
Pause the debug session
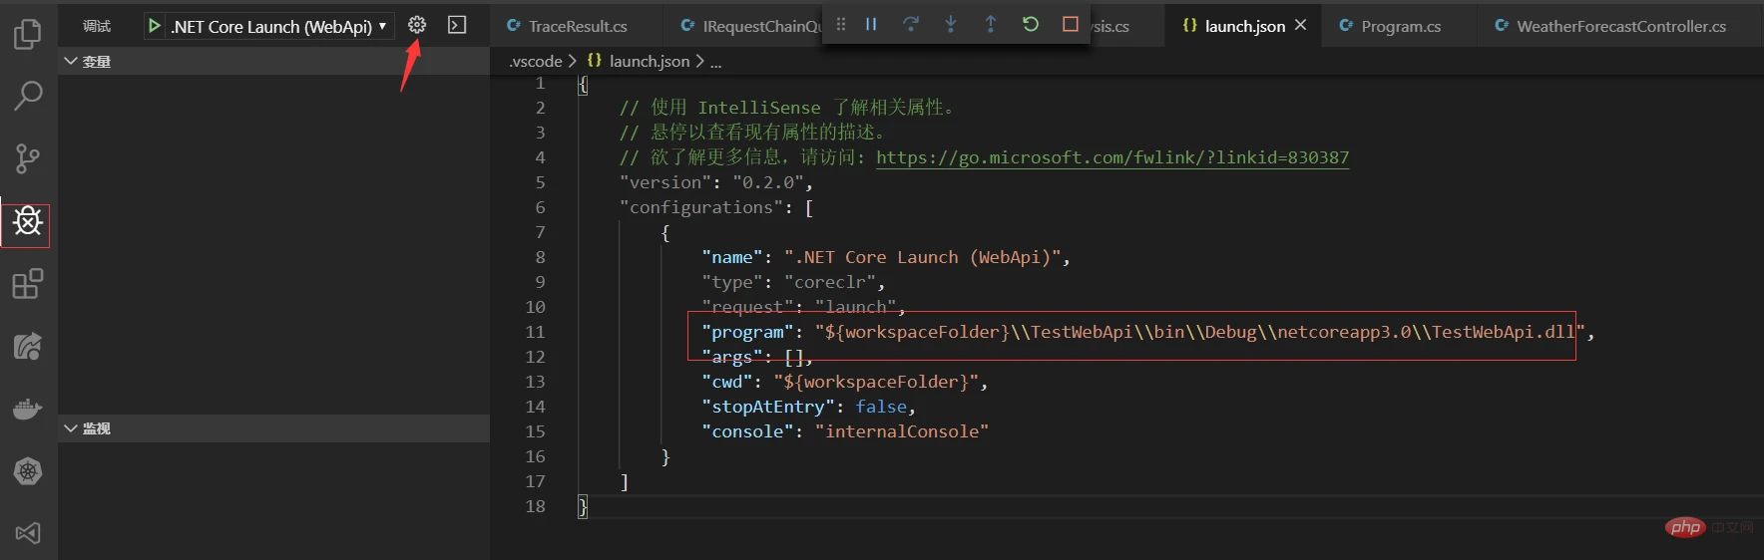click(871, 24)
